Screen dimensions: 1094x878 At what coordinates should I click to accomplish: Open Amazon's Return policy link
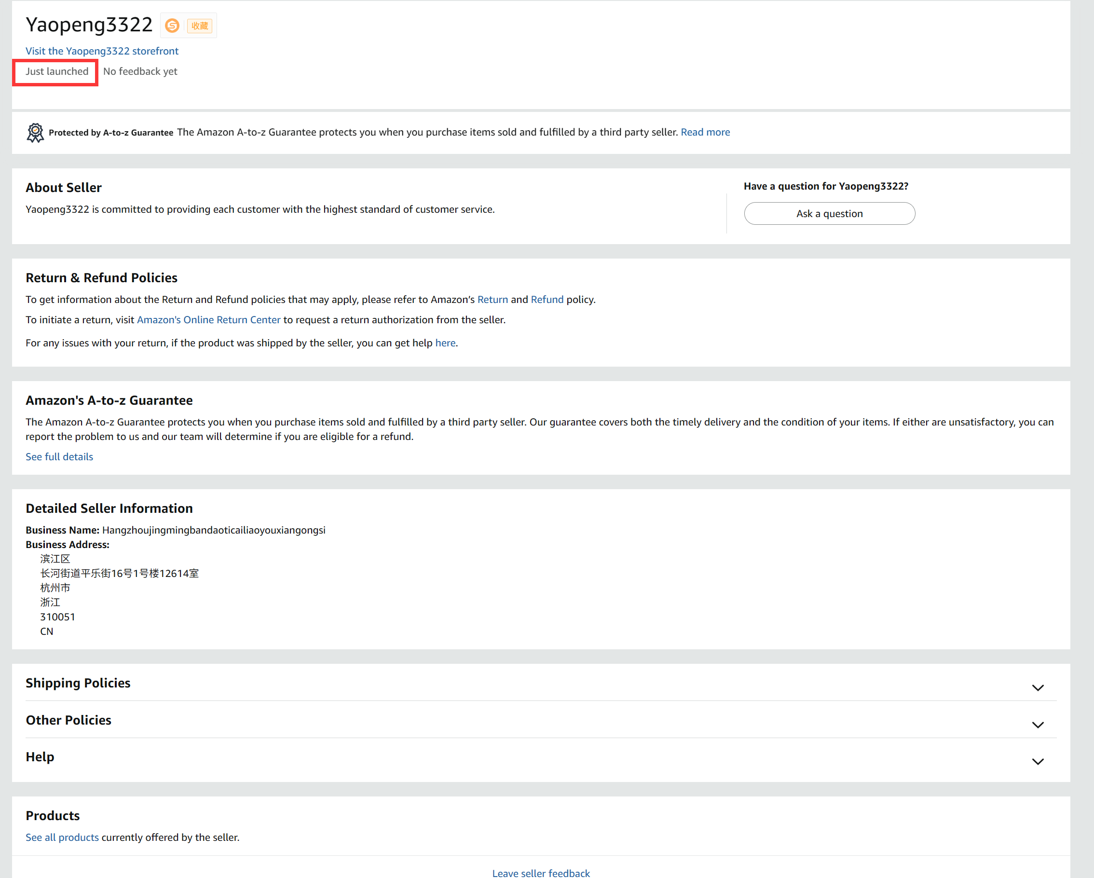pos(492,300)
